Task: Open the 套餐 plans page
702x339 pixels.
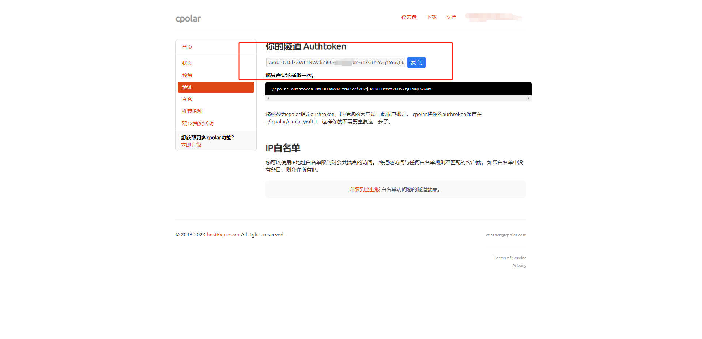Action: coord(187,99)
